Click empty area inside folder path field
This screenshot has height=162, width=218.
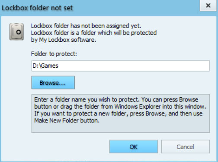click(134, 66)
